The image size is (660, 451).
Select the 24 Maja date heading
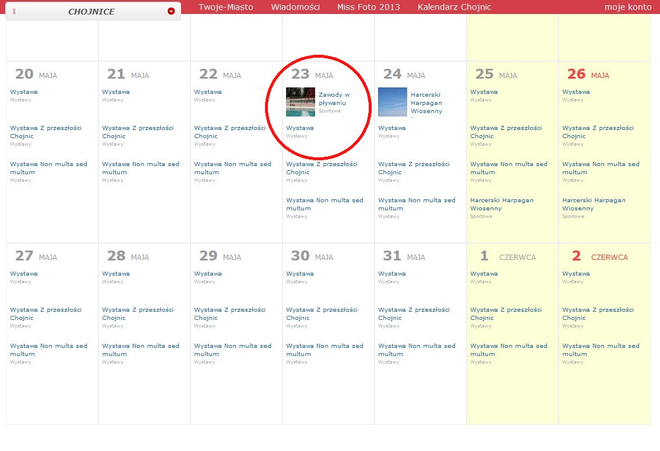coord(404,74)
